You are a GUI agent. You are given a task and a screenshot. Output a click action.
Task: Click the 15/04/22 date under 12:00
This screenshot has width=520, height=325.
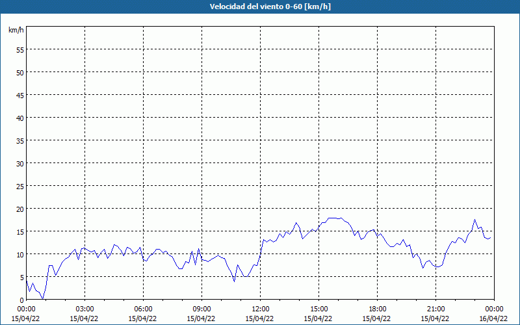(x=259, y=318)
